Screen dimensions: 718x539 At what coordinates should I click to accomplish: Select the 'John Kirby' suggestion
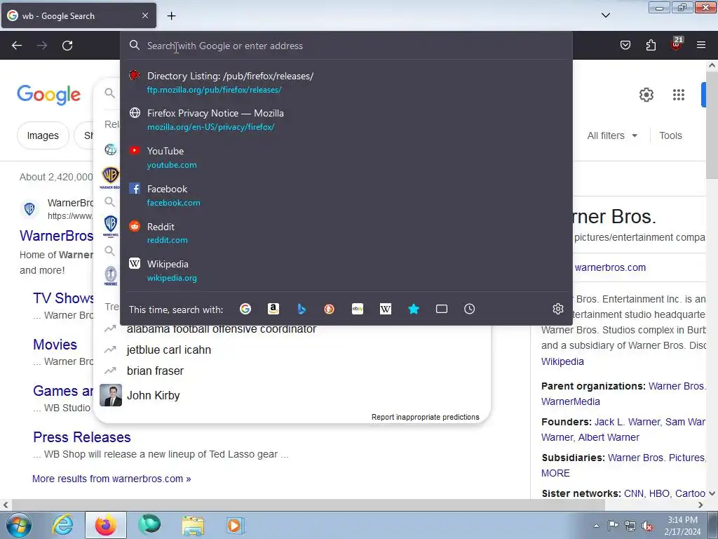click(x=292, y=395)
